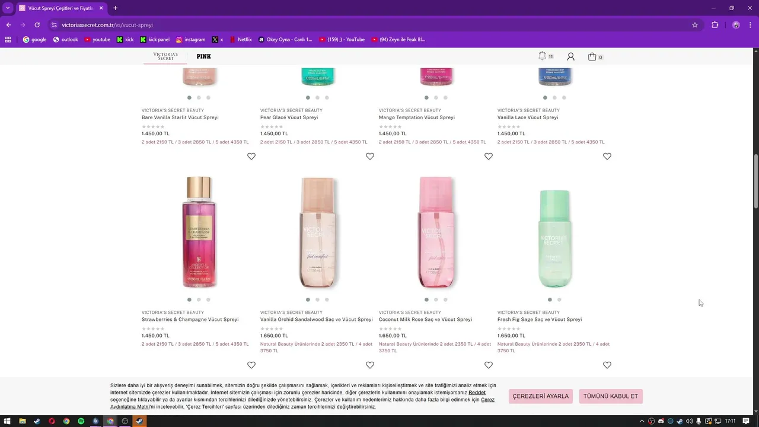Screen dimensions: 759x427
Task: Select third image dot for Strawberries & Champagne
Action: [x=208, y=299]
